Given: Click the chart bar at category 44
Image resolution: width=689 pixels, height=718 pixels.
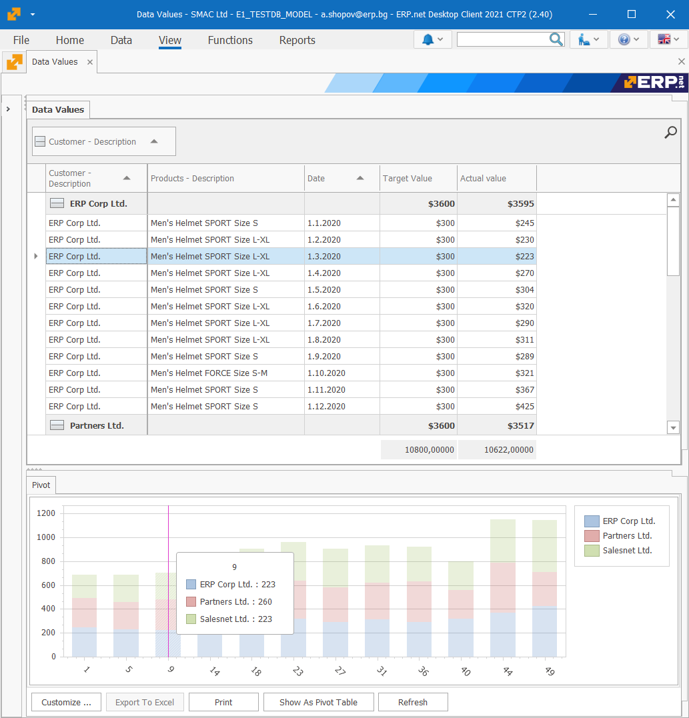Looking at the screenshot, I should pyautogui.click(x=502, y=588).
